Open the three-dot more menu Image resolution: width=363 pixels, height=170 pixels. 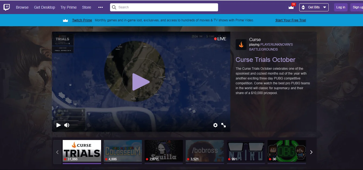click(x=101, y=7)
